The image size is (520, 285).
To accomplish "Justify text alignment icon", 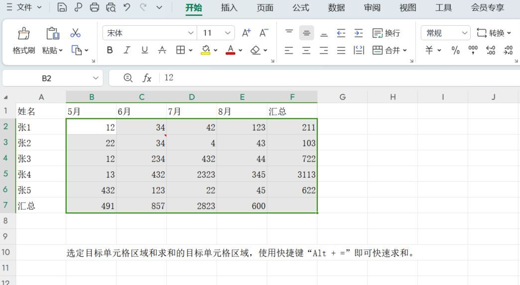I will (341, 50).
